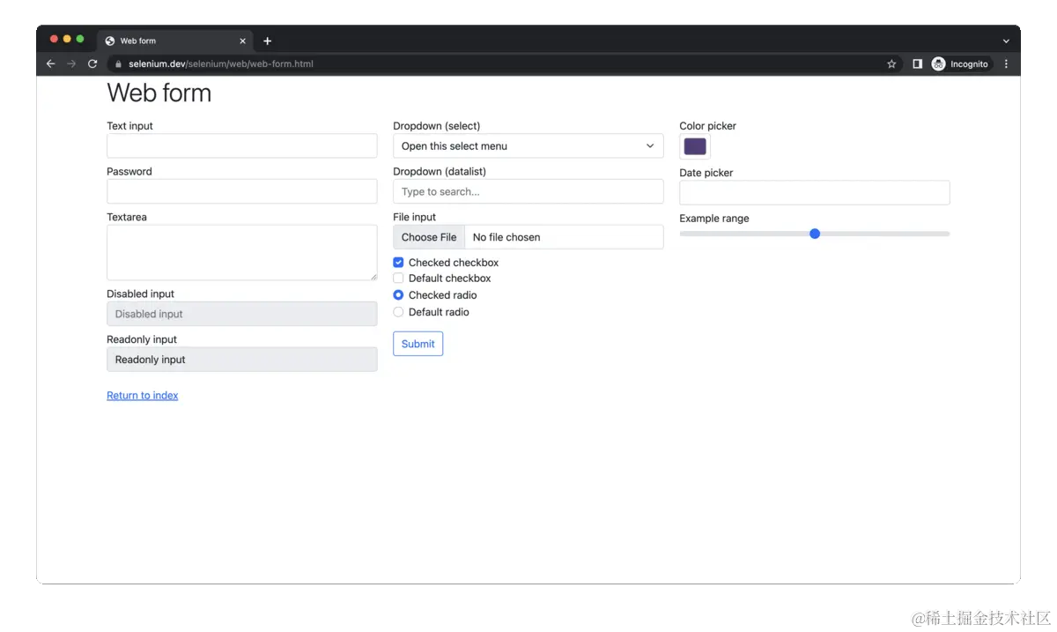Click the Submit button
Image resolution: width=1057 pixels, height=632 pixels.
(x=418, y=344)
